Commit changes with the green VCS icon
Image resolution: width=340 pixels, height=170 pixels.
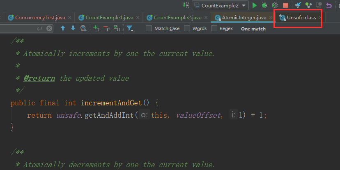[308, 5]
